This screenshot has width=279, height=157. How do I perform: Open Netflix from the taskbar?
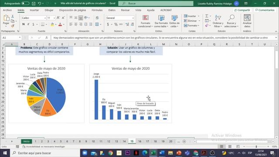(x=136, y=153)
